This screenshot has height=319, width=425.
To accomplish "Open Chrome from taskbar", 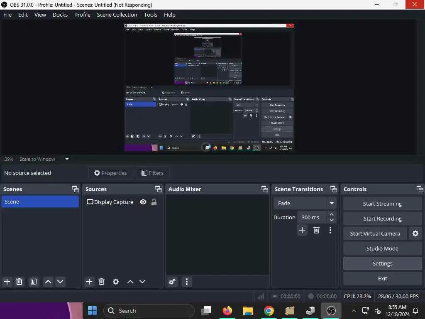I will click(x=269, y=311).
